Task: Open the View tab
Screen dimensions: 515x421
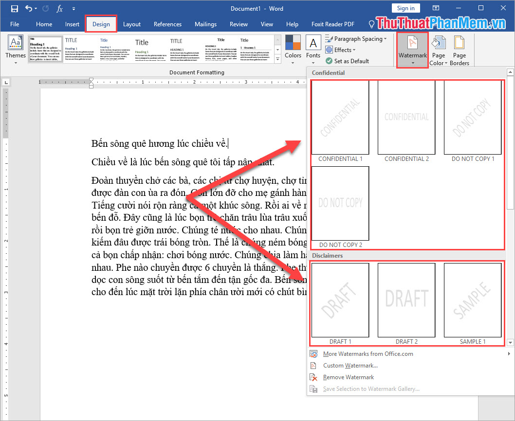Action: (x=267, y=24)
